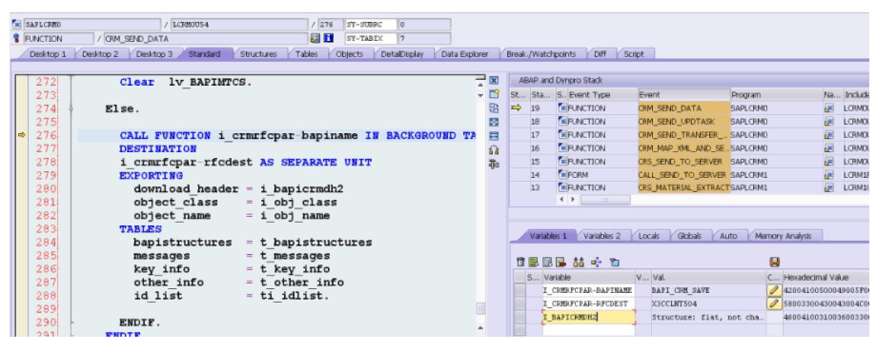Click the headphones services icon
This screenshot has height=352, width=876.
[x=494, y=150]
